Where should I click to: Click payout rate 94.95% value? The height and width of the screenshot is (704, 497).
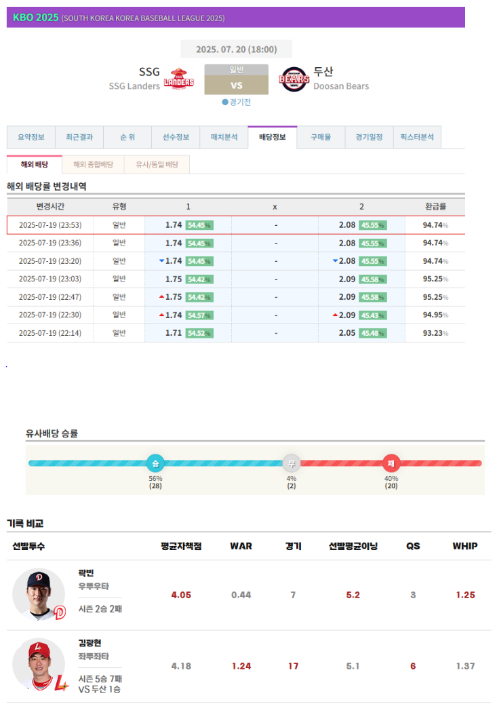[x=435, y=315]
